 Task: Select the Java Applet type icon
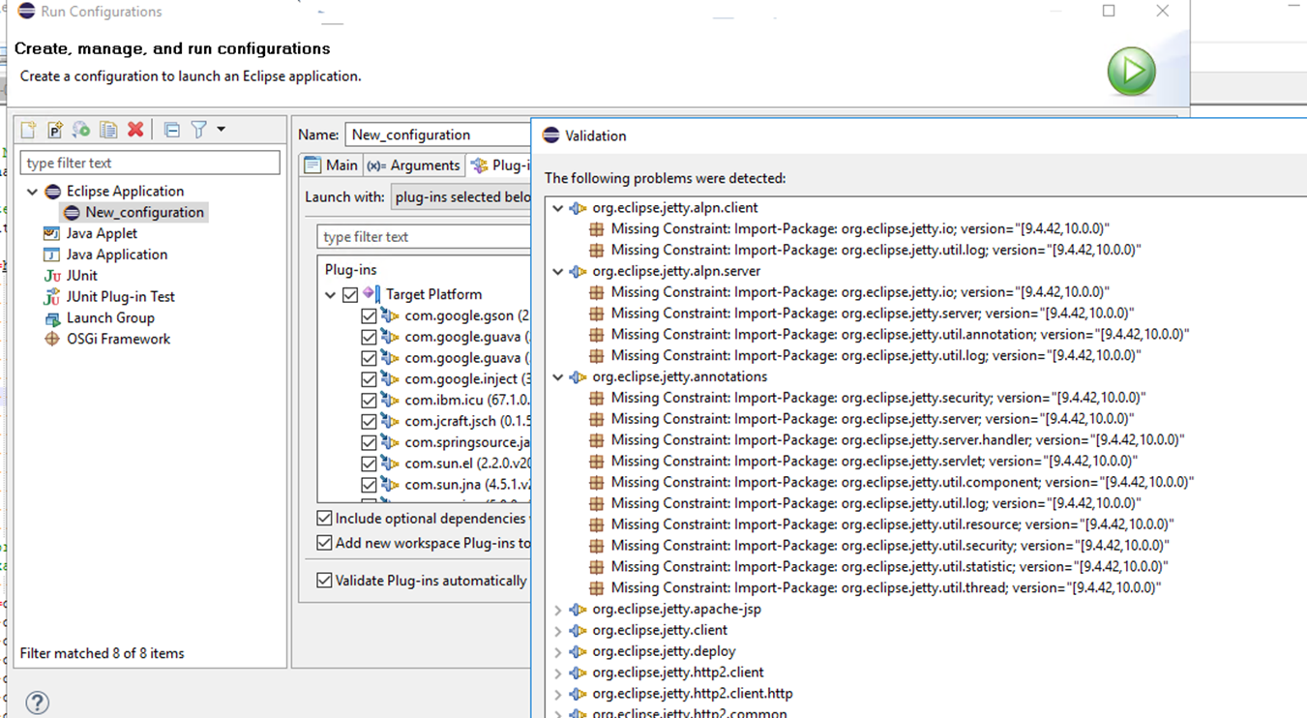pos(51,233)
